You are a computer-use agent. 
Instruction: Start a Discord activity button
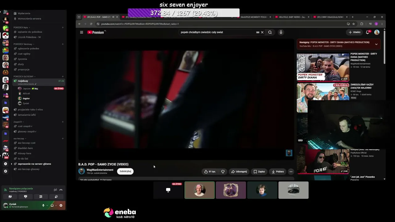[x=41, y=196]
